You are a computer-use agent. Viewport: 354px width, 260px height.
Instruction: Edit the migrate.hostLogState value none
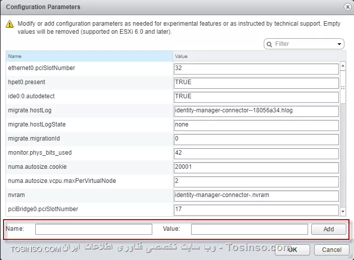coord(256,125)
